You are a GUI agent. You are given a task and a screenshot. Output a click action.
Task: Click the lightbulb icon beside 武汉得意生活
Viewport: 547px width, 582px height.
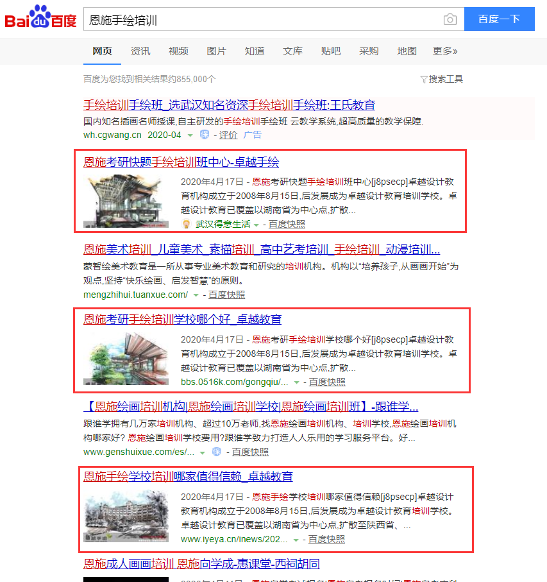[186, 224]
